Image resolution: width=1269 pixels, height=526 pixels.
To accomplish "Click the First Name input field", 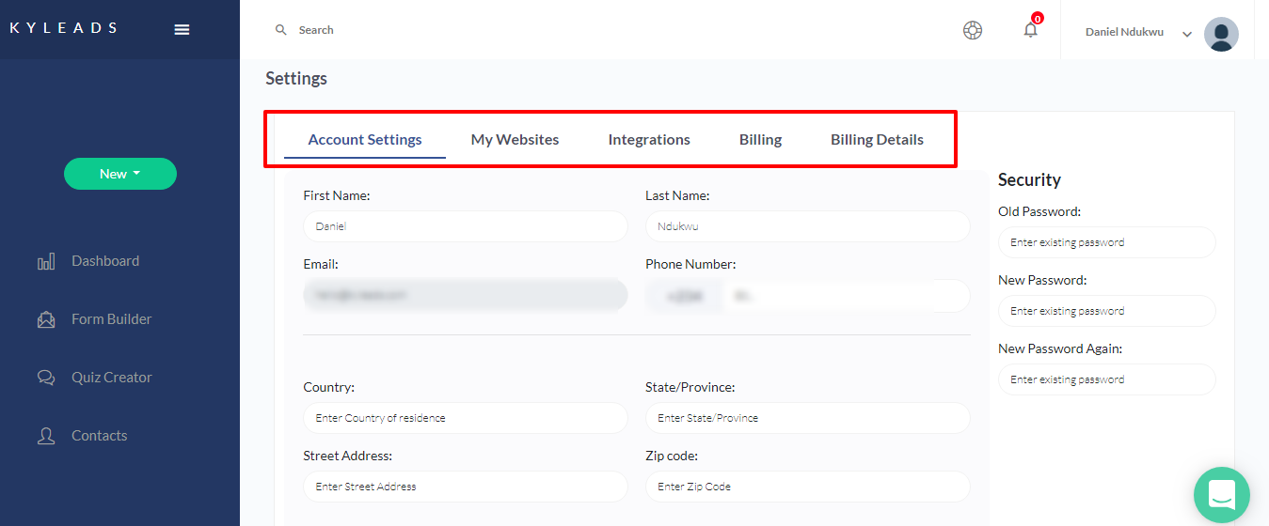I will (x=465, y=226).
